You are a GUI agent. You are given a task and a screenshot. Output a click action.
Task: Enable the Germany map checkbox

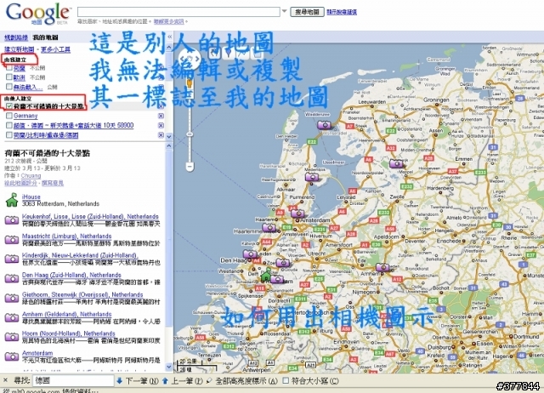[x=9, y=116]
